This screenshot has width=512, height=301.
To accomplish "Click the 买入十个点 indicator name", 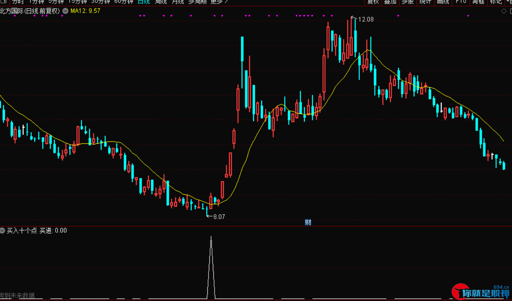I will [x=22, y=230].
